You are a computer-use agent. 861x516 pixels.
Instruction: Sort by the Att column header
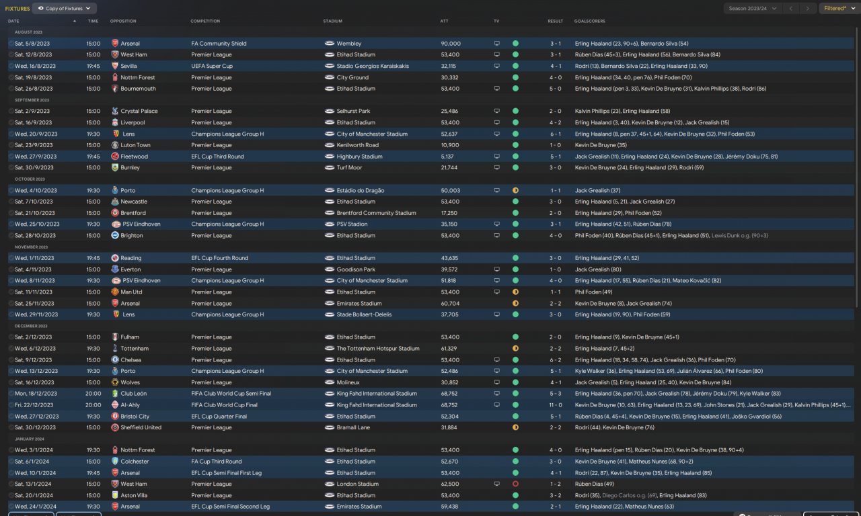(444, 21)
